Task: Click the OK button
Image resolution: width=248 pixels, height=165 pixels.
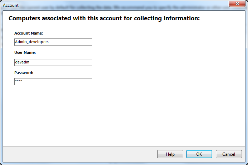Action: tap(199, 154)
